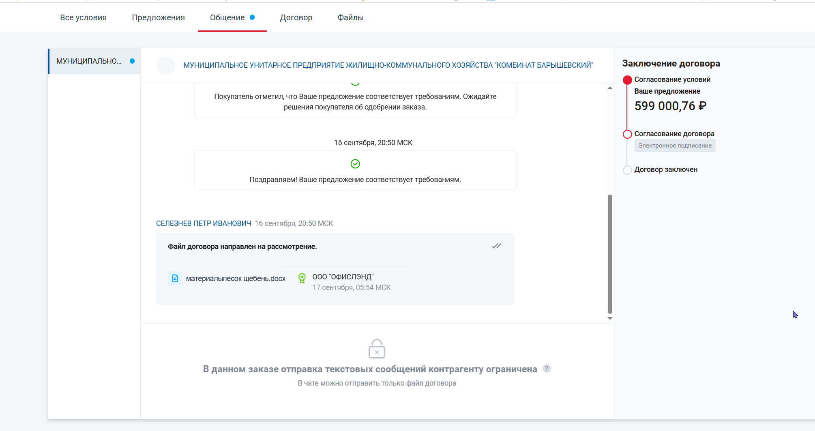Click the Электронное подписание badge

pyautogui.click(x=675, y=146)
